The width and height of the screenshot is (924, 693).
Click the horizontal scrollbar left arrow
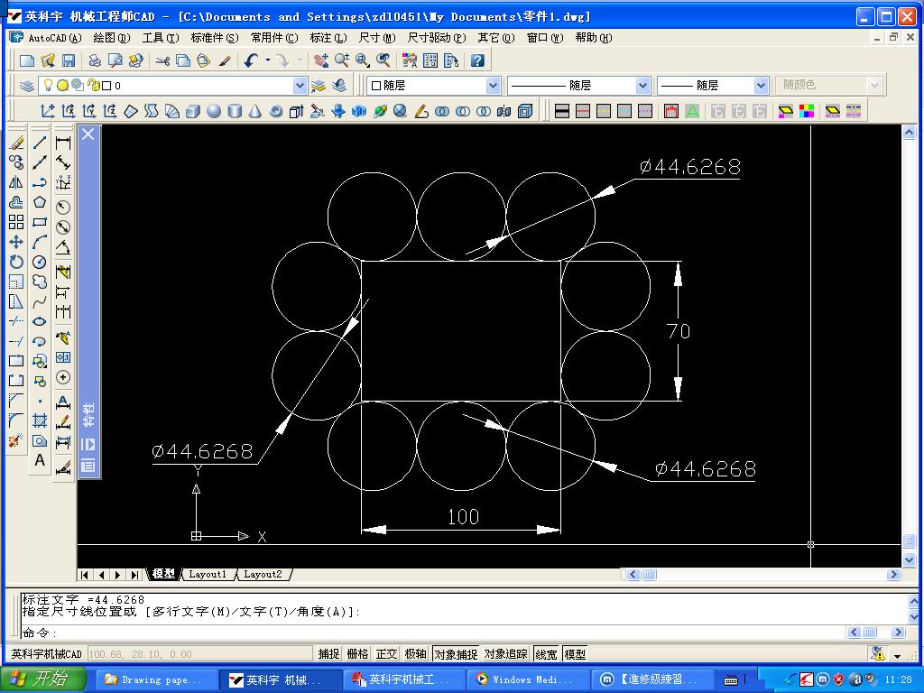(633, 574)
